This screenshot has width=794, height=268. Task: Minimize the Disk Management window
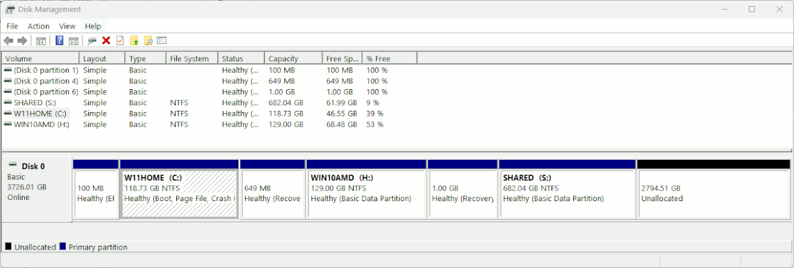(723, 9)
